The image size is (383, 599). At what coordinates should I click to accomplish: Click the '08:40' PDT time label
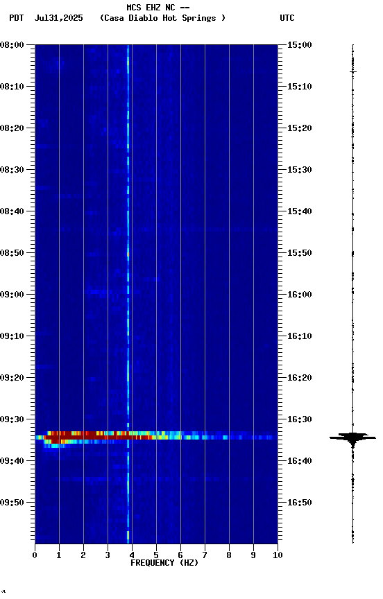click(12, 211)
